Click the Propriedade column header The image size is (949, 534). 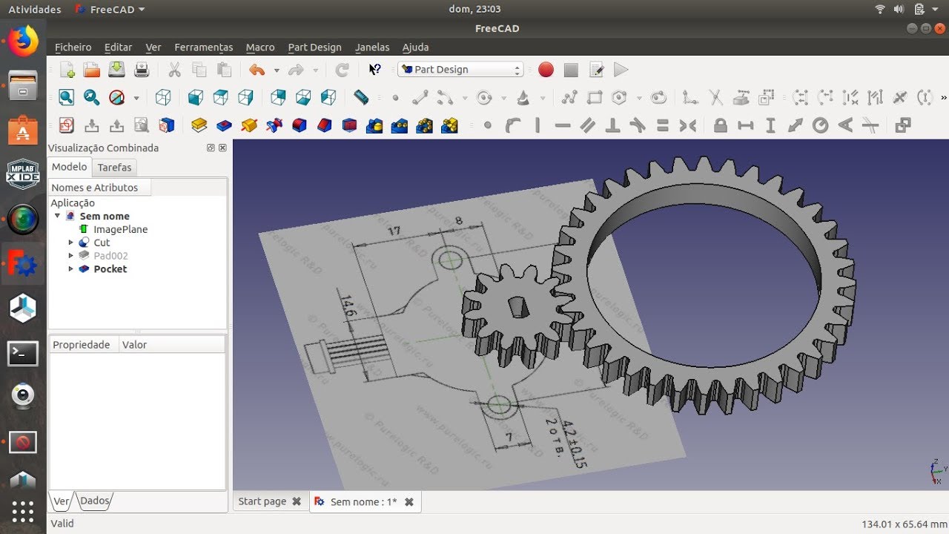(x=83, y=345)
